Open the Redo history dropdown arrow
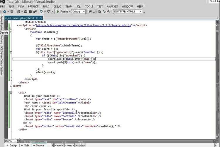 pyautogui.click(x=52, y=12)
